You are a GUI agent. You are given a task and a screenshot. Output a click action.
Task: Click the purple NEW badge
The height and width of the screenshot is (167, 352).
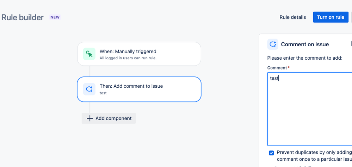(x=55, y=17)
